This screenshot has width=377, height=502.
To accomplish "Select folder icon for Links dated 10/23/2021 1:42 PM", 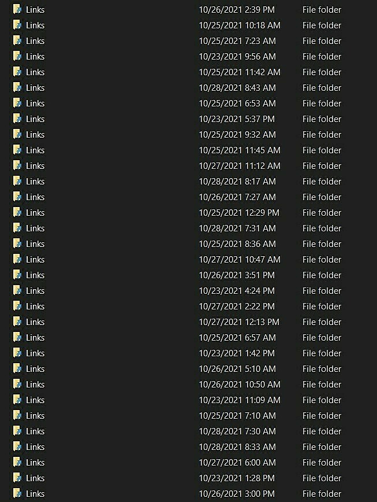I will tap(17, 353).
